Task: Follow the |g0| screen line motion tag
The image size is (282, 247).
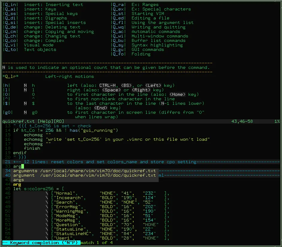Action: click(8, 113)
